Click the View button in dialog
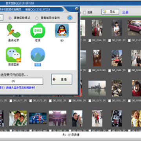Viewport: 141px width, 141px height. (x=61, y=79)
